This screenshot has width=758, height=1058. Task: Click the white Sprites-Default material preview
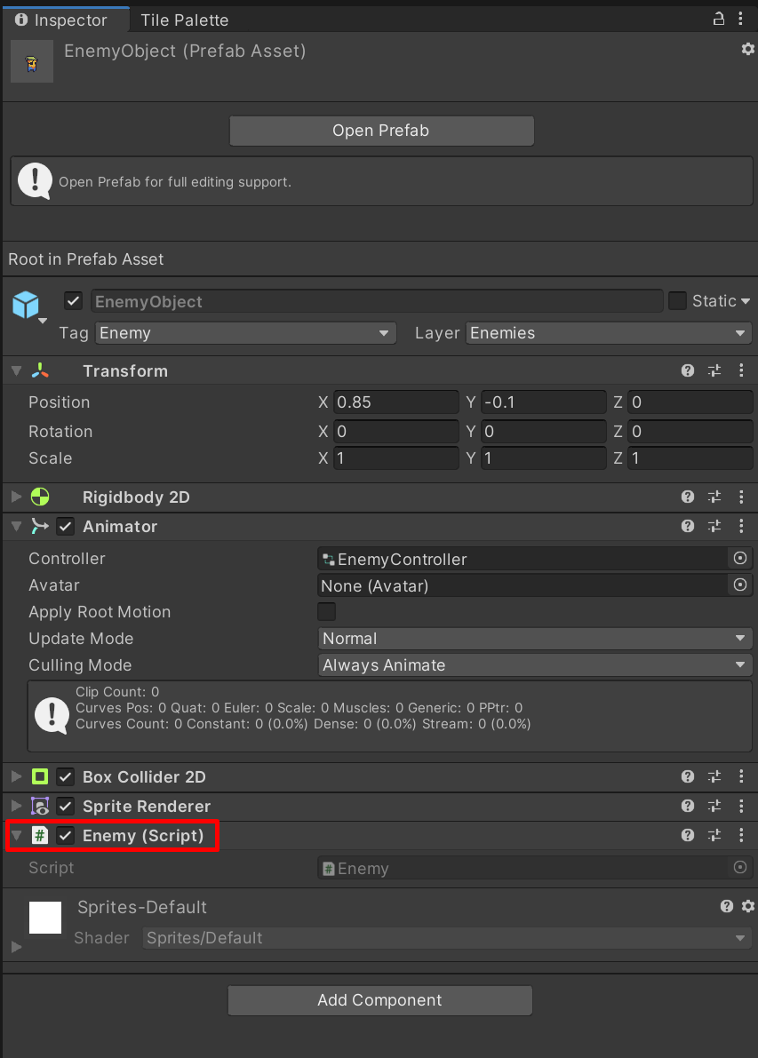pyautogui.click(x=45, y=917)
